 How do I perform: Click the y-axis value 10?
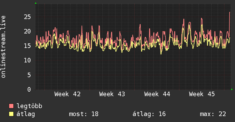click(x=27, y=60)
